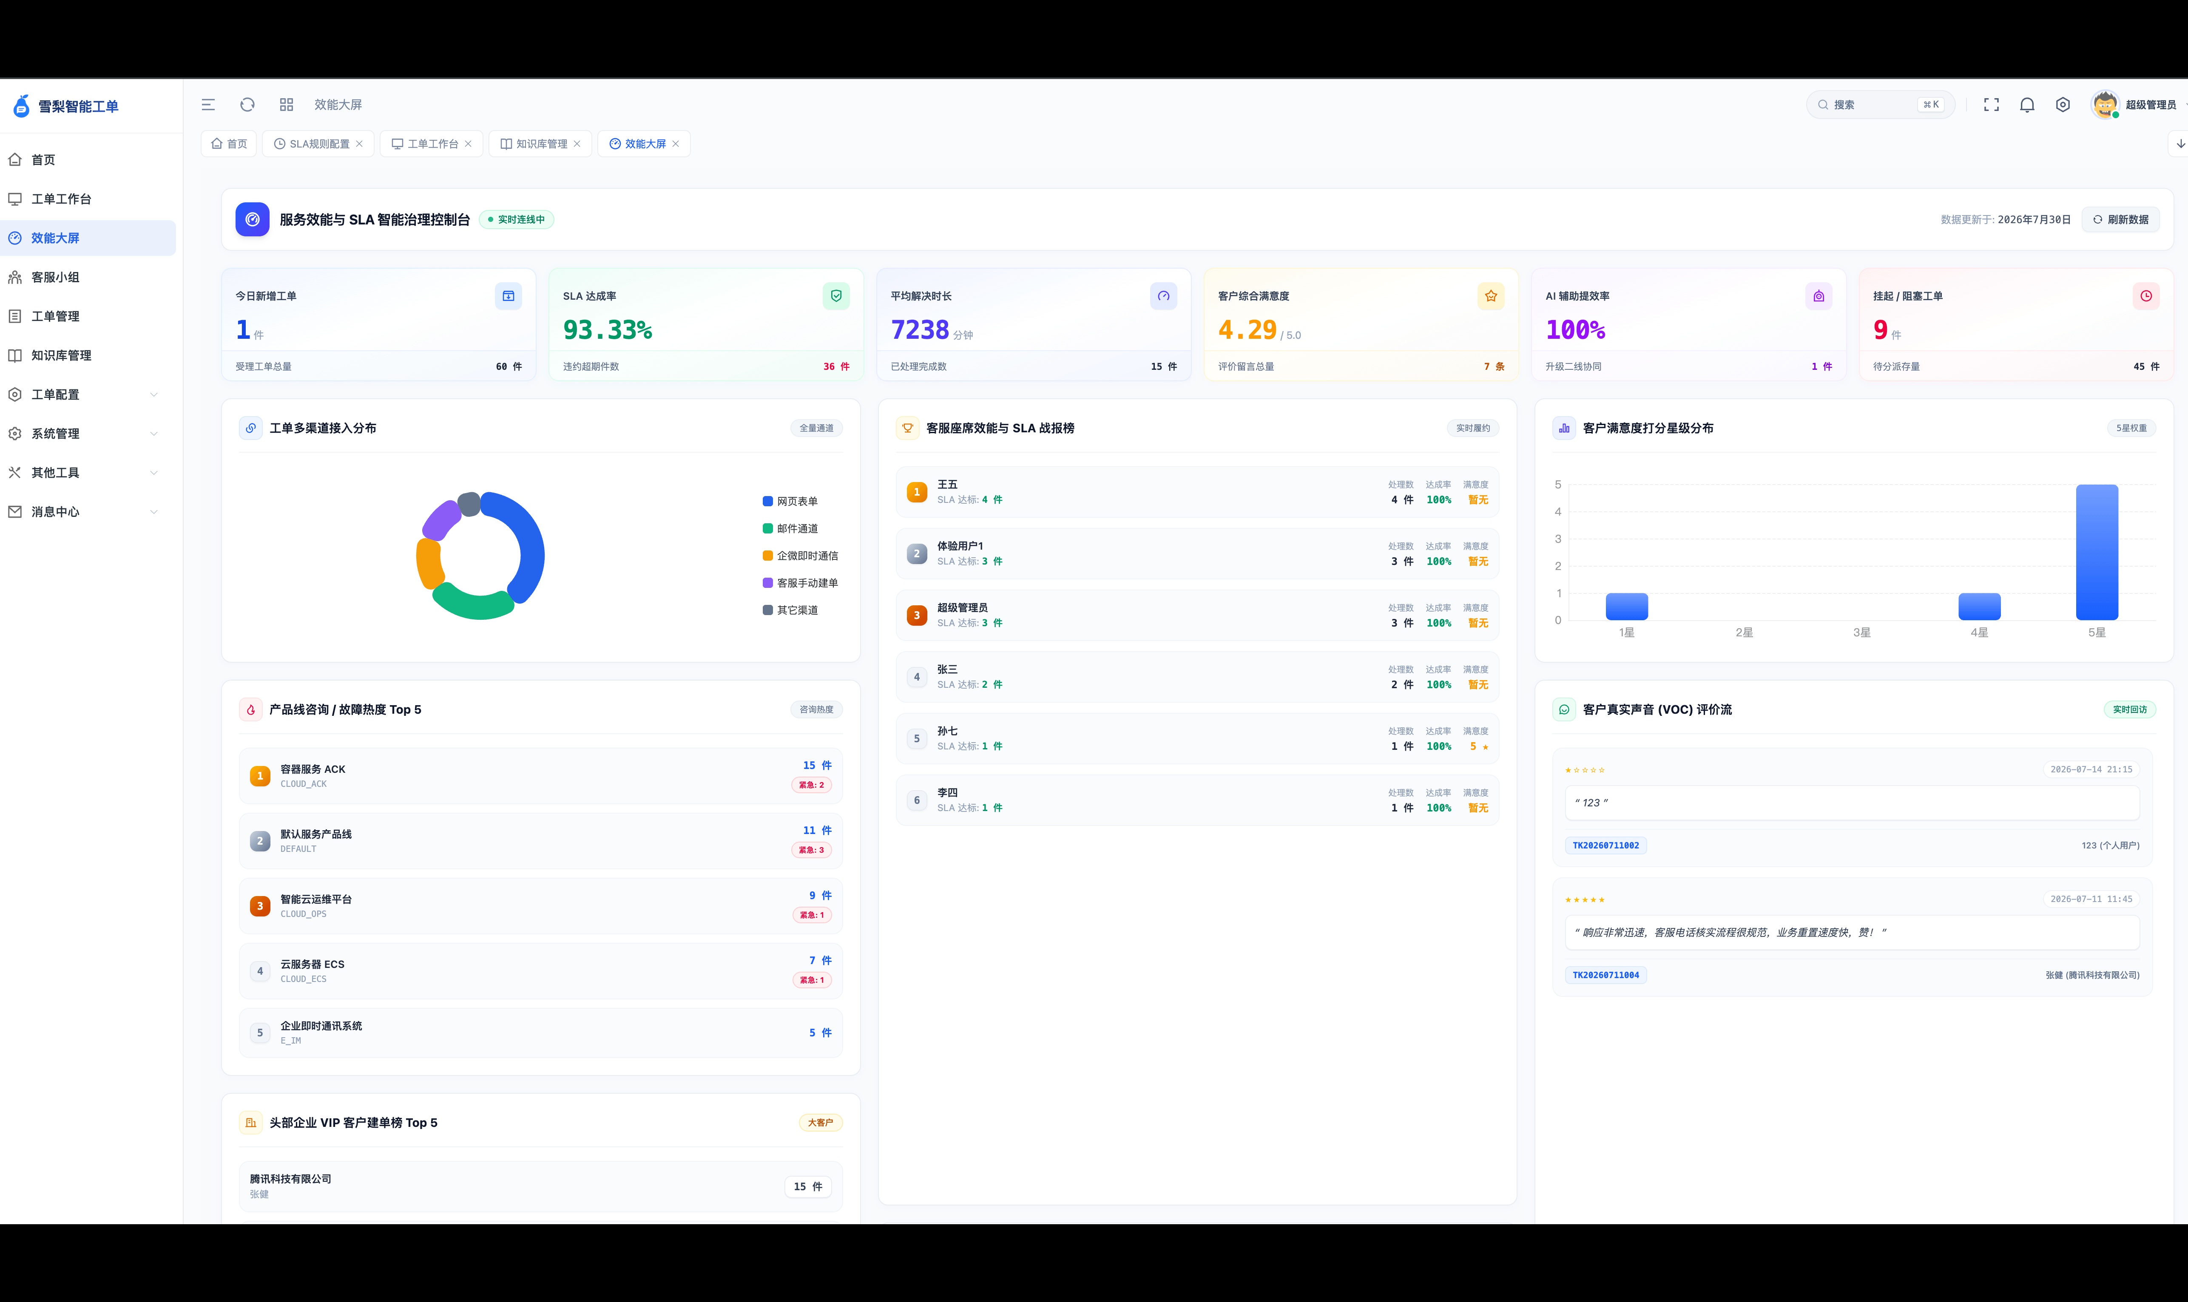Close the 工单工作台 tab

[x=469, y=144]
